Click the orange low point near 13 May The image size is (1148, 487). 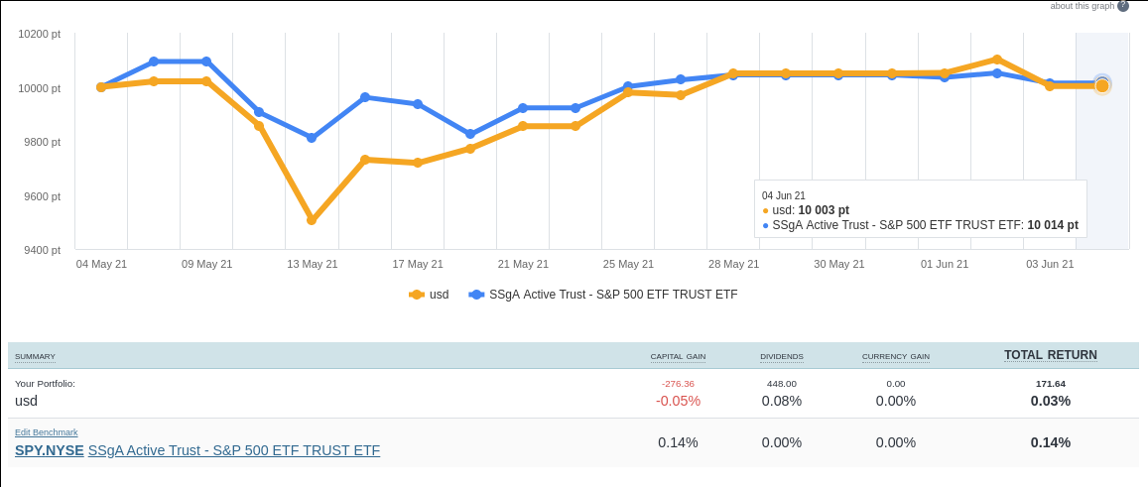point(312,220)
